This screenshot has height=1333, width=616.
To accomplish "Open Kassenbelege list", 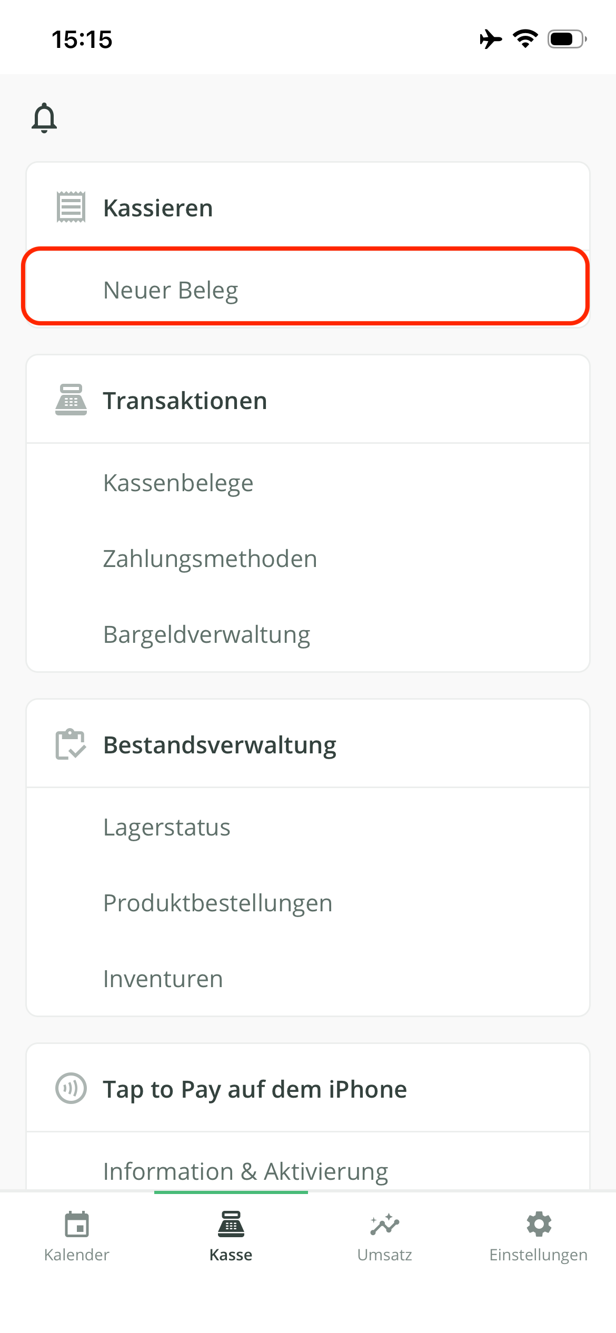I will pos(308,483).
